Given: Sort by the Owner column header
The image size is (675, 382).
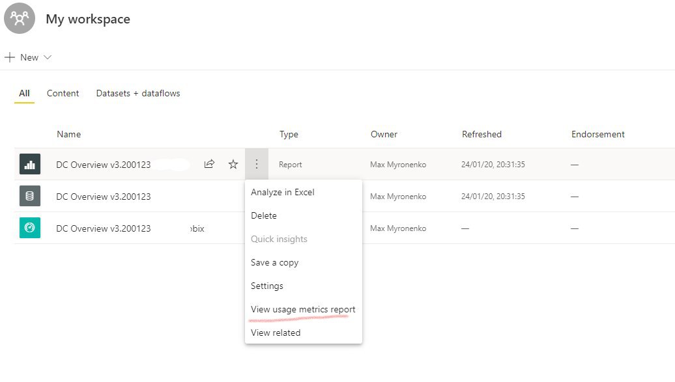Looking at the screenshot, I should (384, 134).
